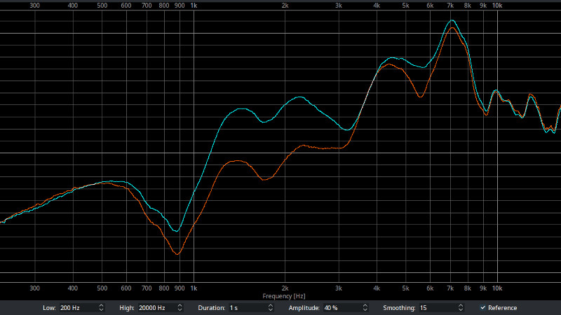Click the up arrow of Low frequency
561x315 pixels.
(x=102, y=306)
